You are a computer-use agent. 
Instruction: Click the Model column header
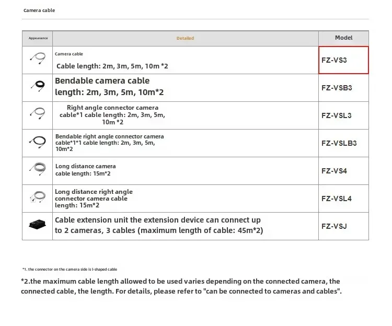[x=343, y=38]
